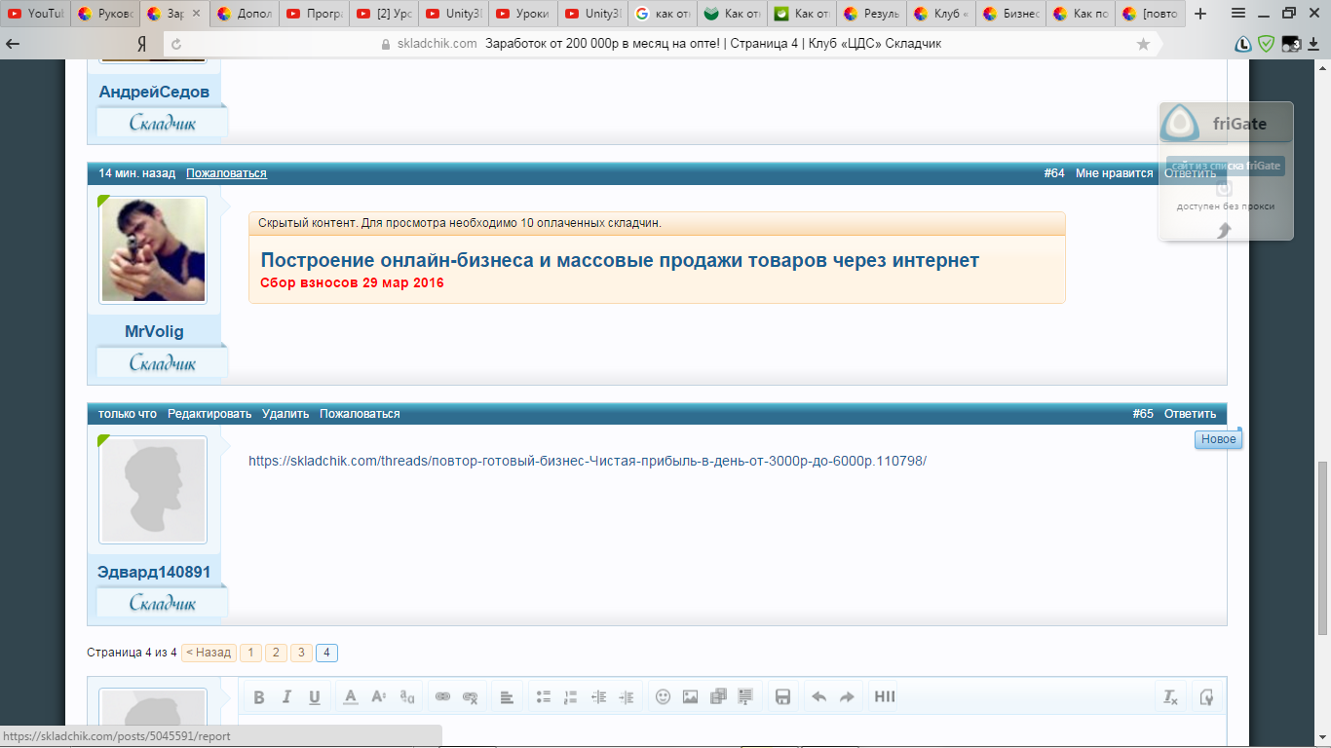Open the dark extension icon with badge
Screen dimensions: 1331x748
click(1292, 44)
